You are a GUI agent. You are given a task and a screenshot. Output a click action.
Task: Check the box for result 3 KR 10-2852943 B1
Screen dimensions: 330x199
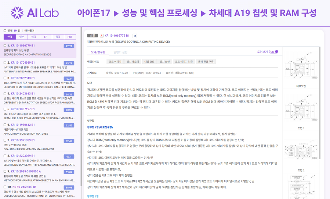click(5, 78)
